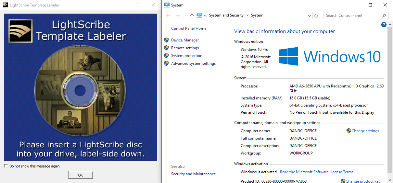Screen dimensions: 393x183
Task: Go forward with the right arrow
Action: point(177,16)
